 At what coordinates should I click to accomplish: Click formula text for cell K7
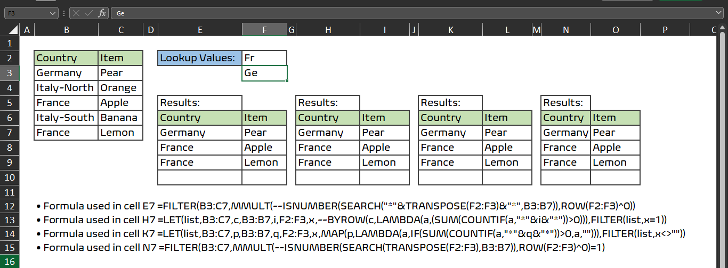pyautogui.click(x=361, y=233)
